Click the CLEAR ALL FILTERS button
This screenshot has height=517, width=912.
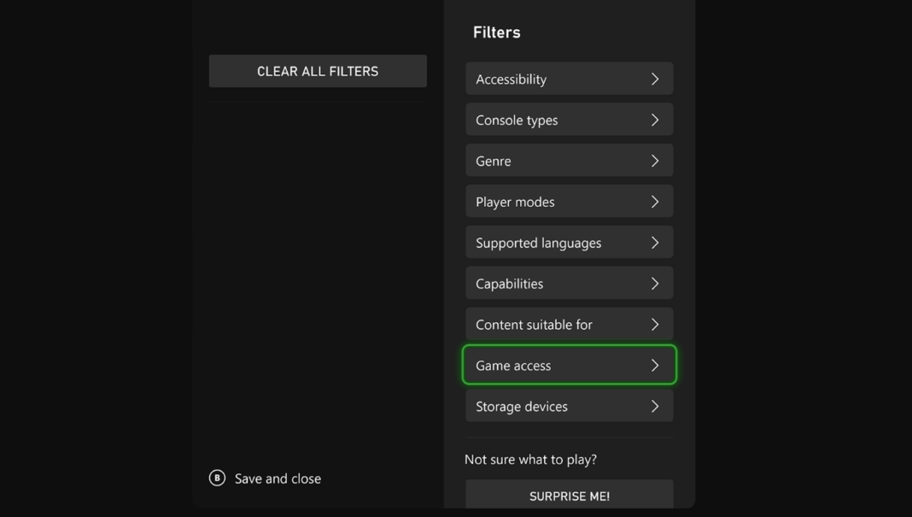318,71
